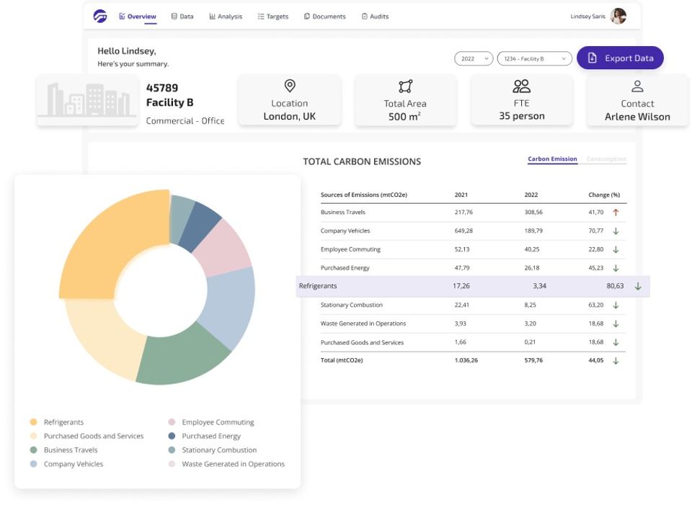
Task: Click the Sources of Emissions column header
Action: [363, 195]
